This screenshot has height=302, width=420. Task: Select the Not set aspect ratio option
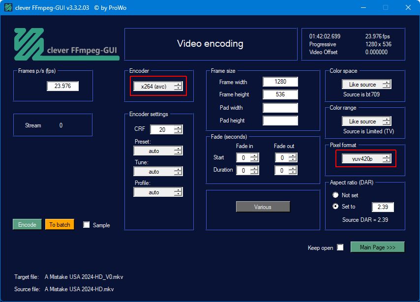coord(335,195)
